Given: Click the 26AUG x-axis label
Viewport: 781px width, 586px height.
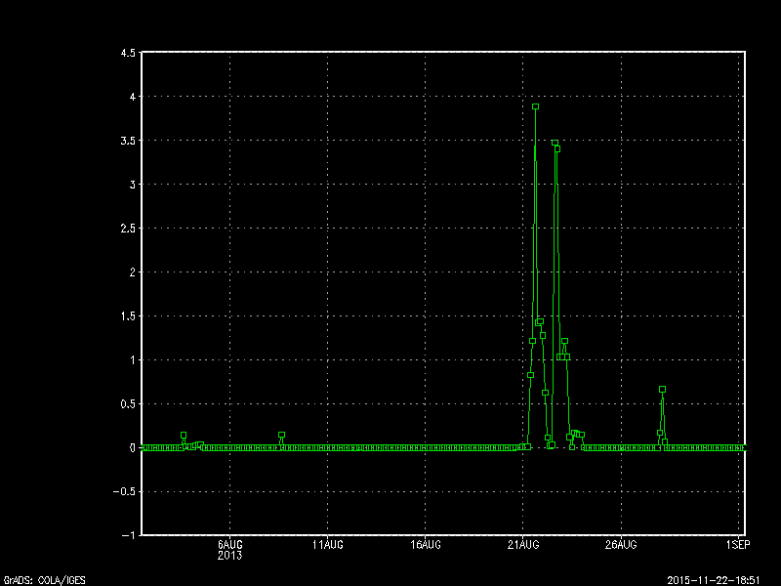Looking at the screenshot, I should pyautogui.click(x=621, y=545).
